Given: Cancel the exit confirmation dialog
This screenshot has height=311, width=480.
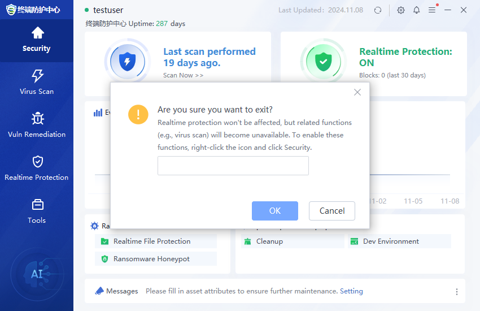Looking at the screenshot, I should [332, 211].
